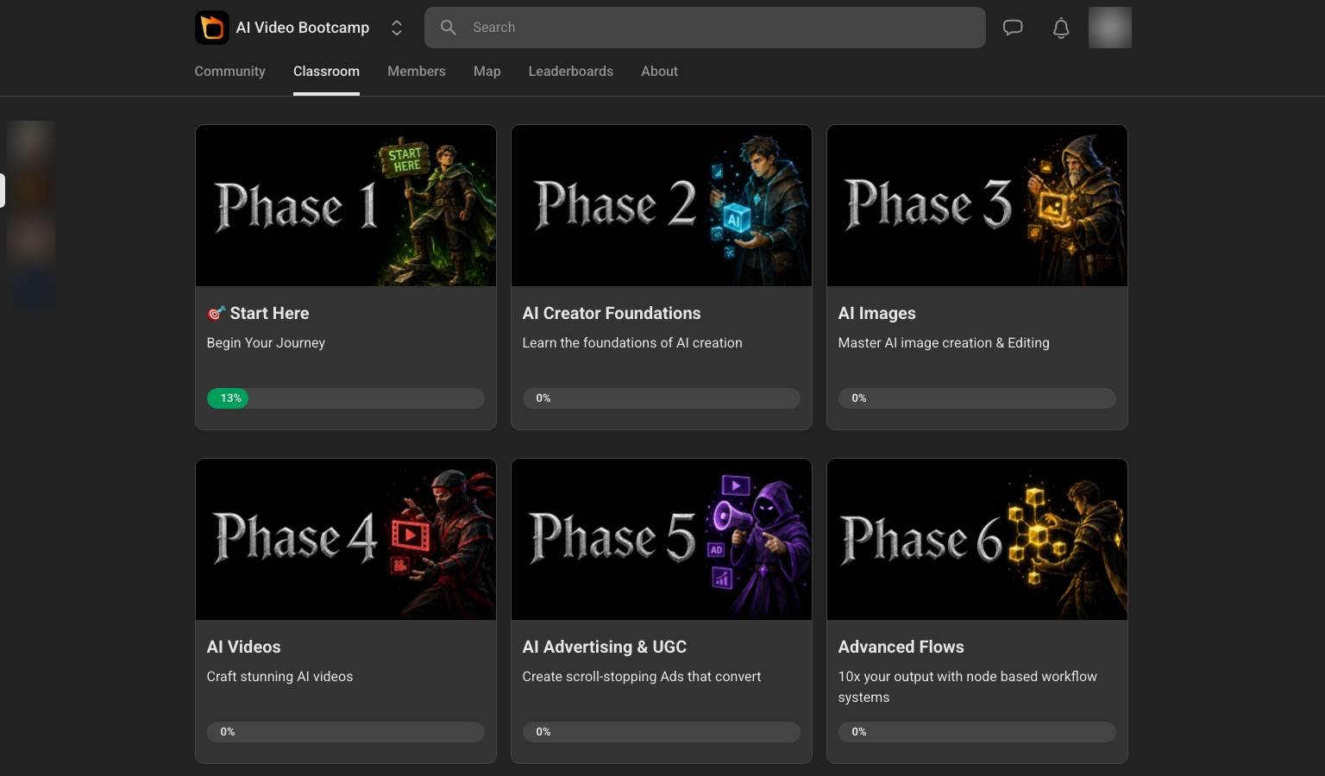The width and height of the screenshot is (1325, 776).
Task: Open the chat messages icon
Action: click(1013, 28)
